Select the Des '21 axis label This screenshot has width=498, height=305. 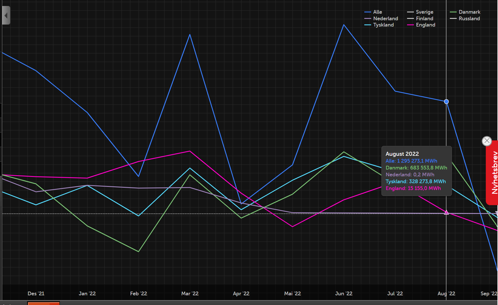coord(36,293)
